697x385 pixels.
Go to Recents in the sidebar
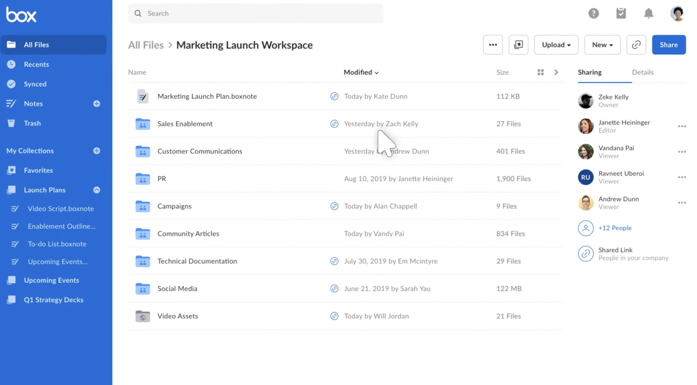(x=36, y=64)
